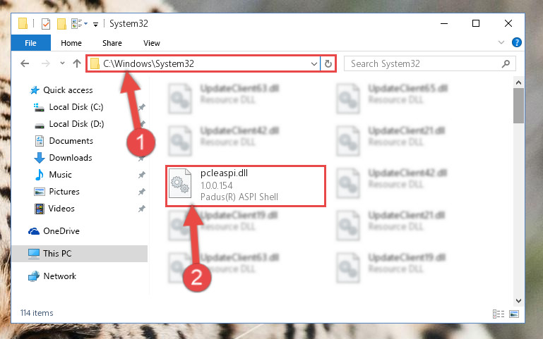Toggle the pin beside Videos
The height and width of the screenshot is (339, 543).
[142, 209]
